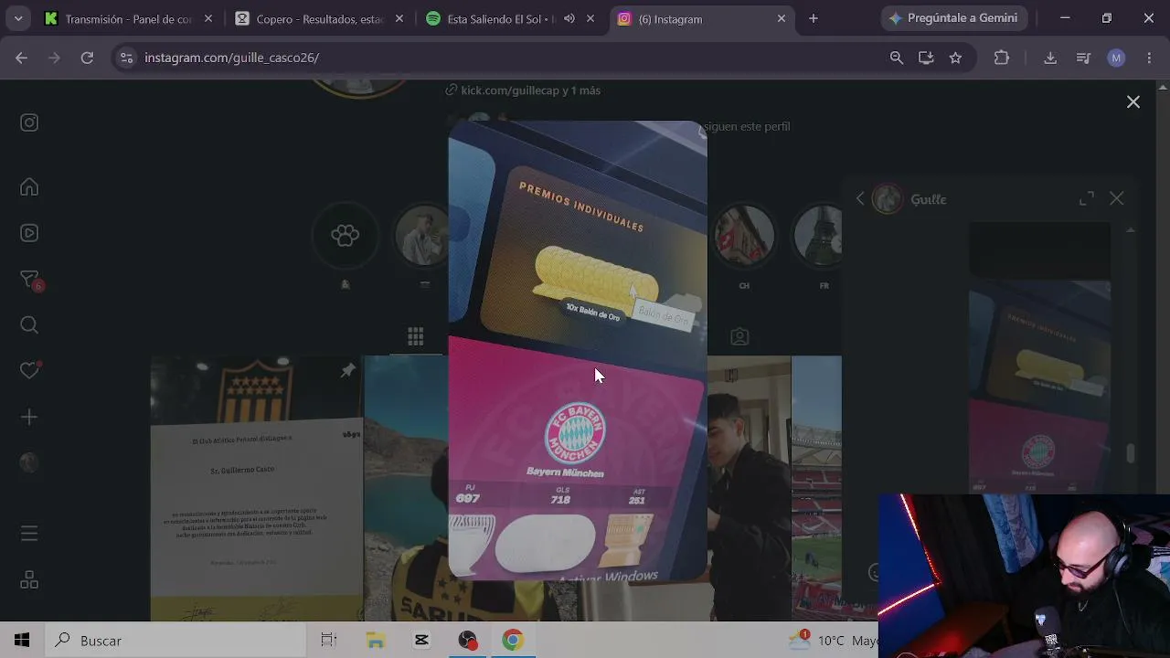Viewport: 1170px width, 658px height.
Task: Open the paw icon story highlight
Action: click(x=346, y=236)
